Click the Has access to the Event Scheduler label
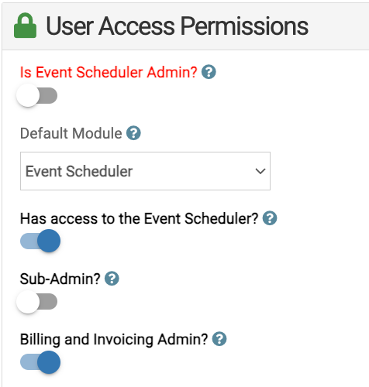The height and width of the screenshot is (387, 369). click(x=139, y=219)
